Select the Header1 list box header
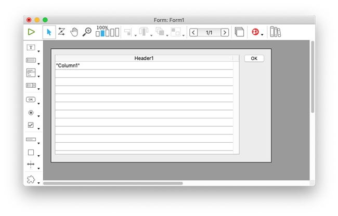This screenshot has height=216, width=338. (x=144, y=58)
